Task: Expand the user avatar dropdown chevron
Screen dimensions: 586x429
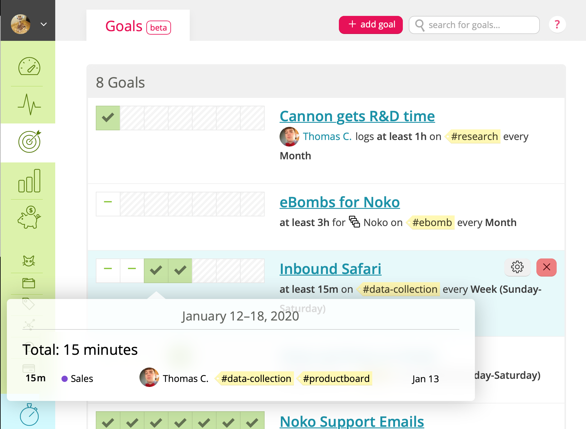Action: pyautogui.click(x=44, y=24)
